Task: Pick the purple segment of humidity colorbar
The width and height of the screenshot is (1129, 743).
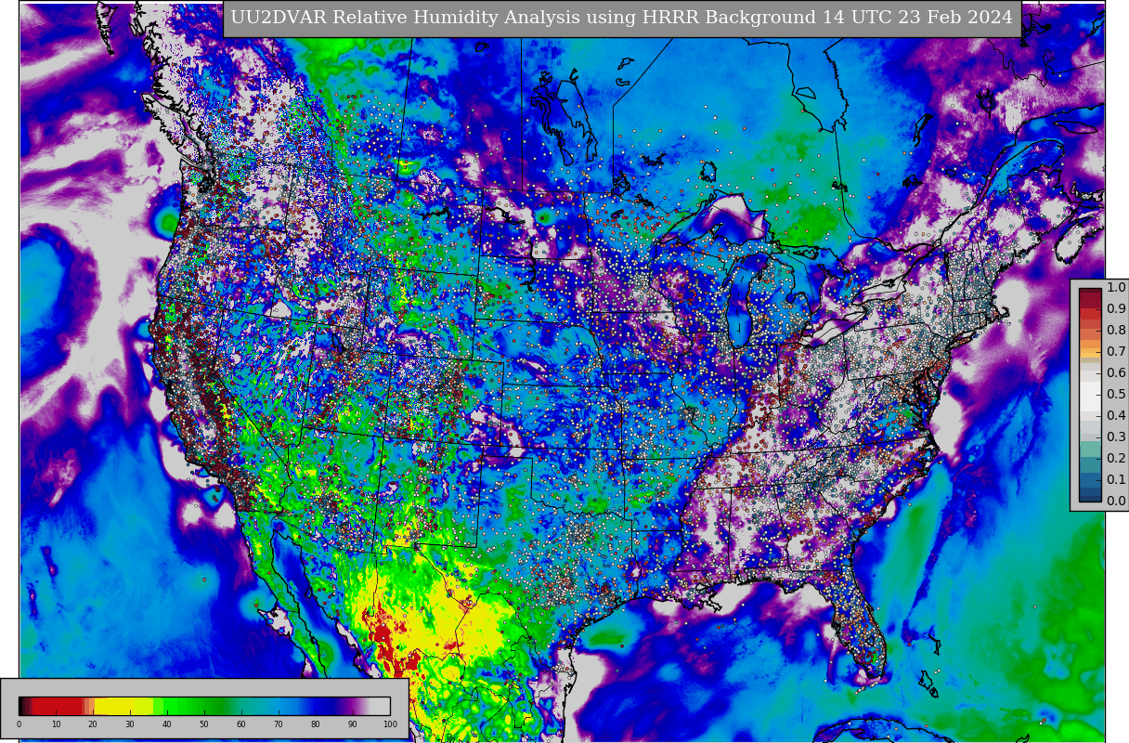Action: pos(351,706)
